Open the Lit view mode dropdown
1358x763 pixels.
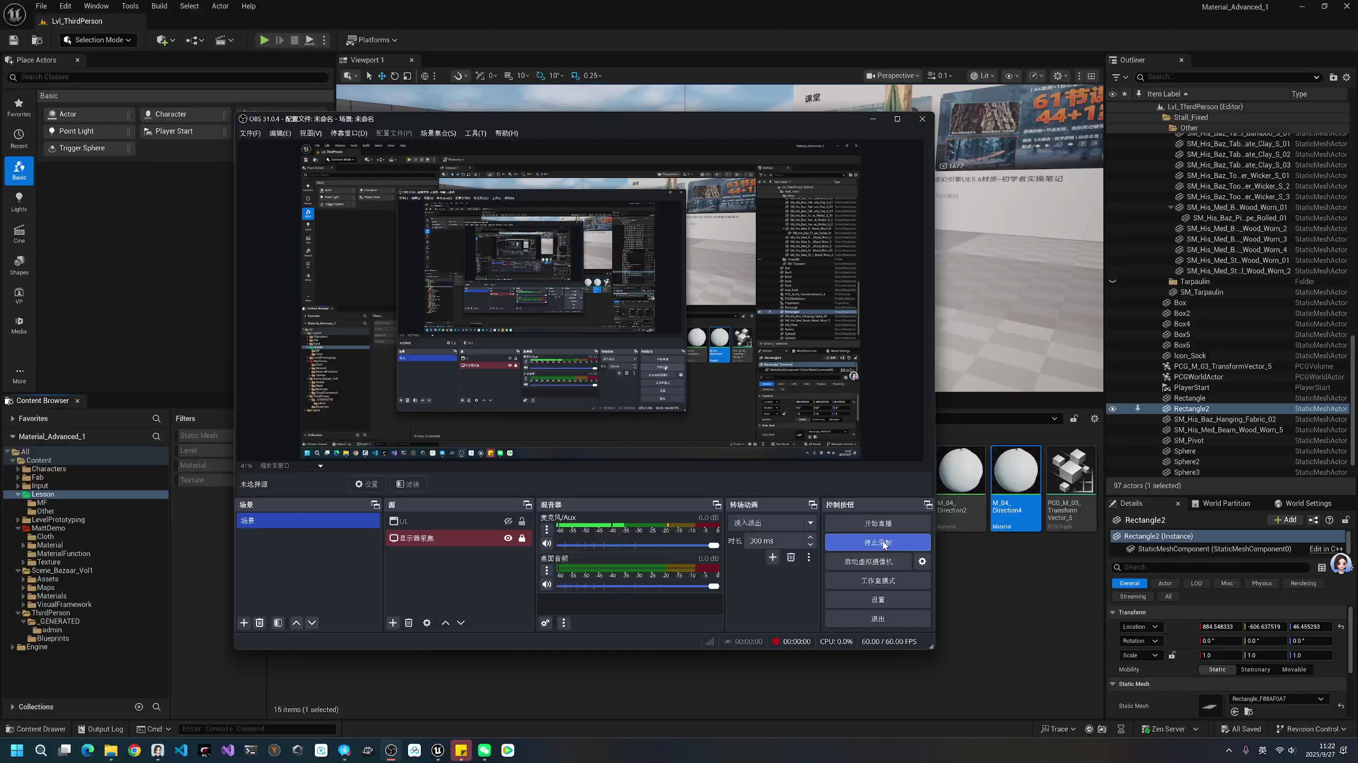pyautogui.click(x=982, y=76)
